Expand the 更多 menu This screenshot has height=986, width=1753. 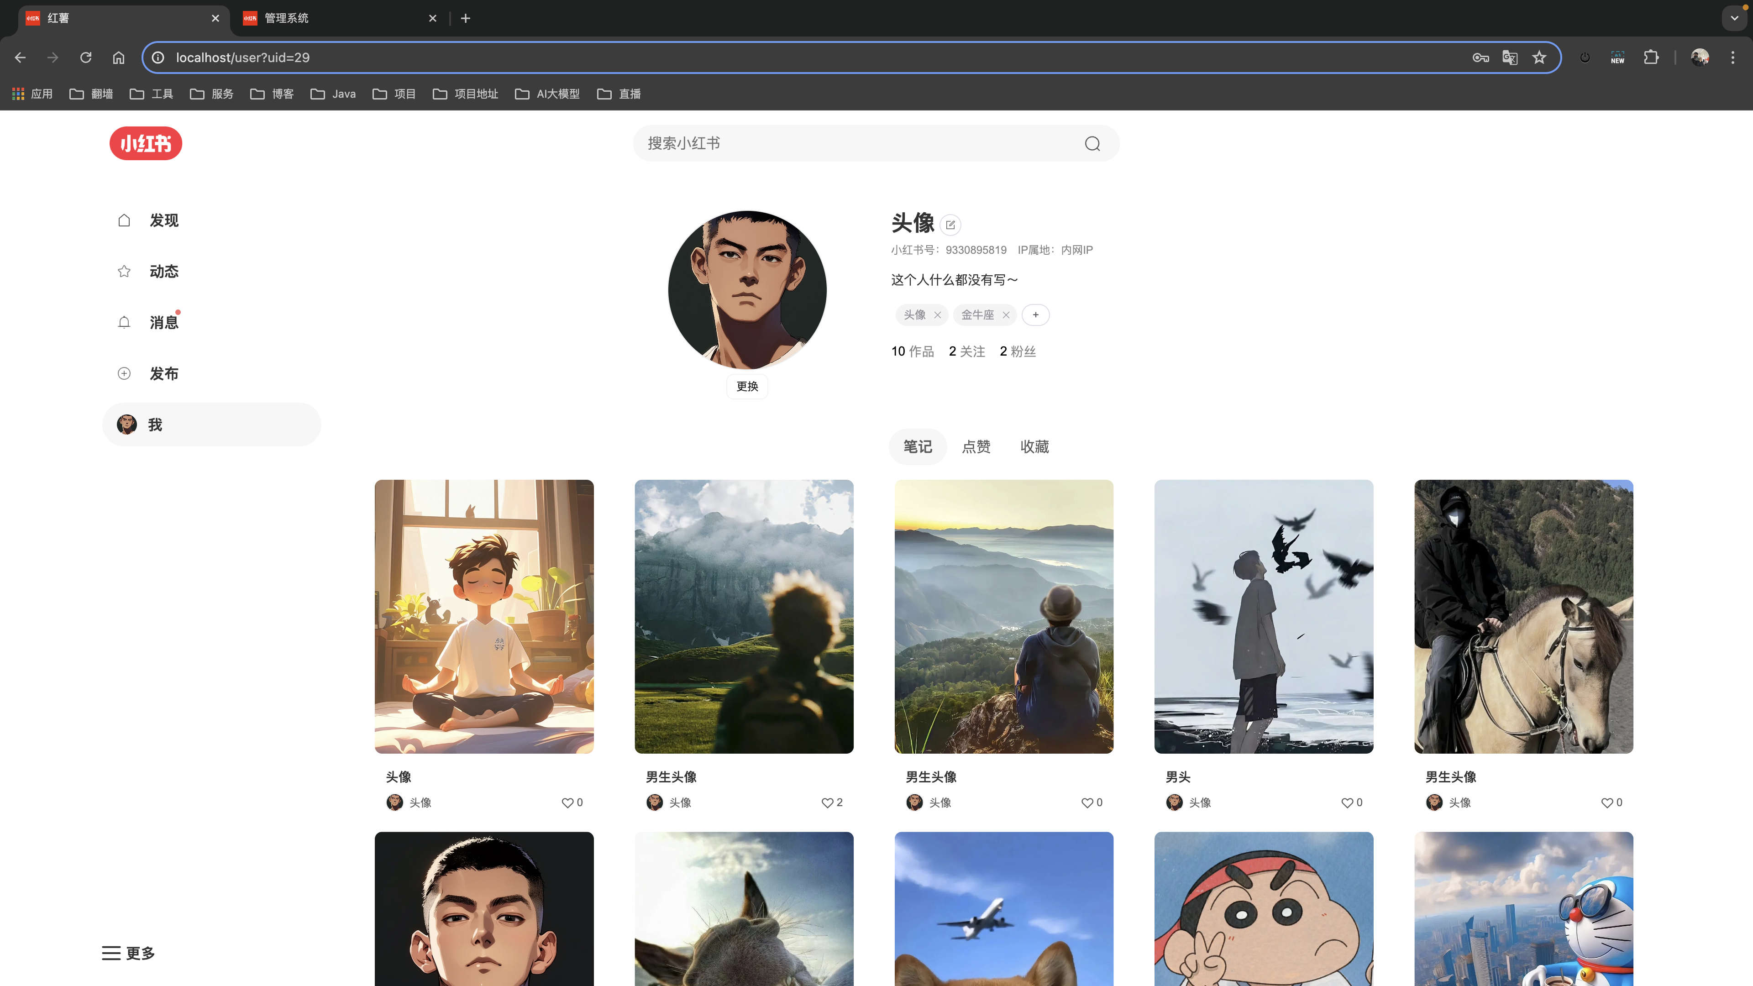pyautogui.click(x=129, y=953)
